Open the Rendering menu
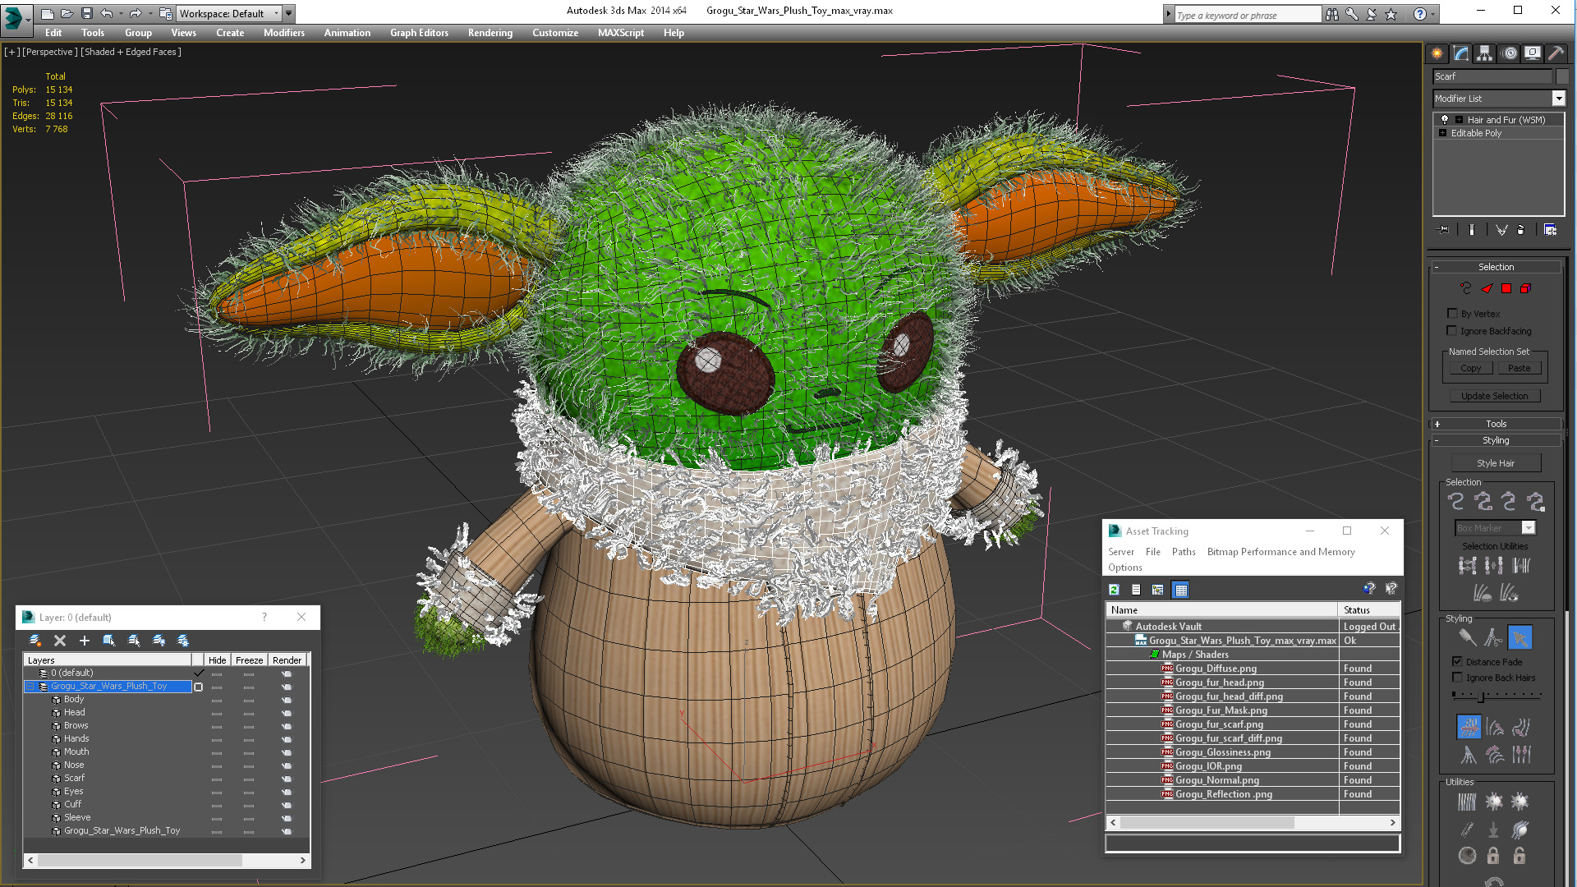 pos(490,33)
